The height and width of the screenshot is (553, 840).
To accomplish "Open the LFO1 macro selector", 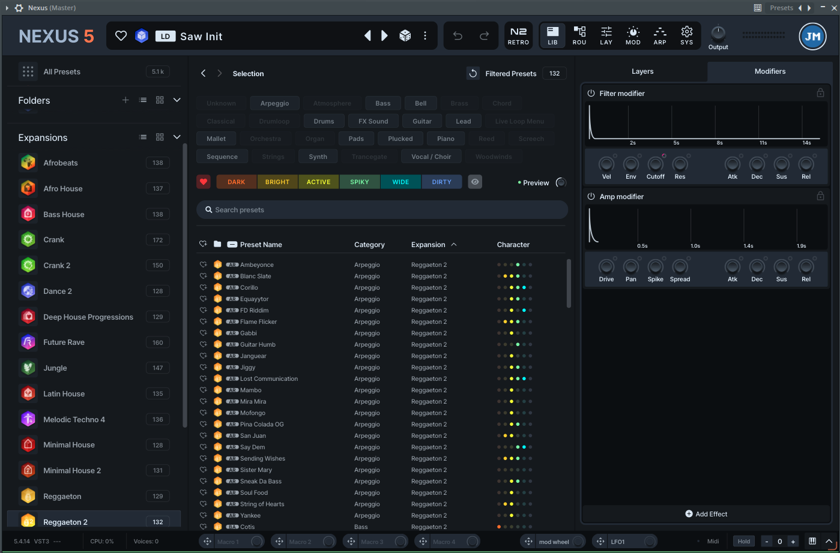I will [624, 542].
